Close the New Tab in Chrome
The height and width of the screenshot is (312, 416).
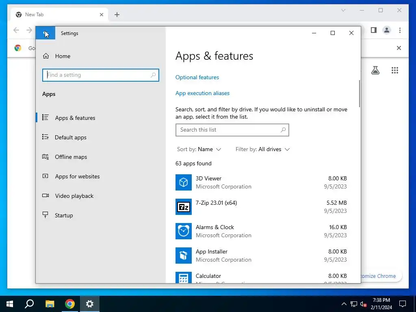(101, 15)
